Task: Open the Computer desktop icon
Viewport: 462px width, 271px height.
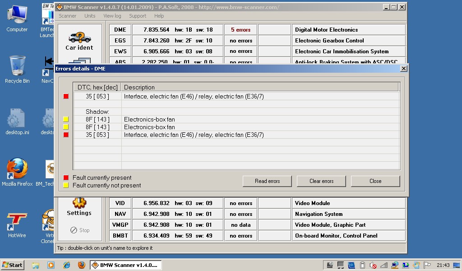Action: (17, 15)
